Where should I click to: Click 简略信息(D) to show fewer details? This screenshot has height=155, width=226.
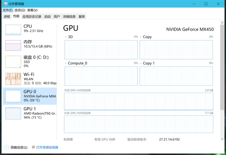(x=19, y=147)
